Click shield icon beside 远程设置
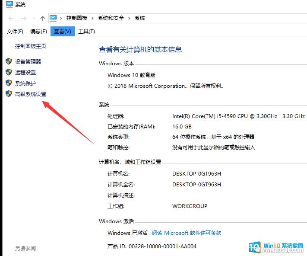The width and height of the screenshot is (307, 256). [x=9, y=72]
